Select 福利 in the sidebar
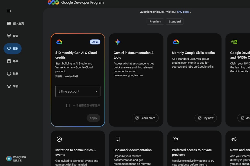The image size is (250, 166). coord(12,48)
